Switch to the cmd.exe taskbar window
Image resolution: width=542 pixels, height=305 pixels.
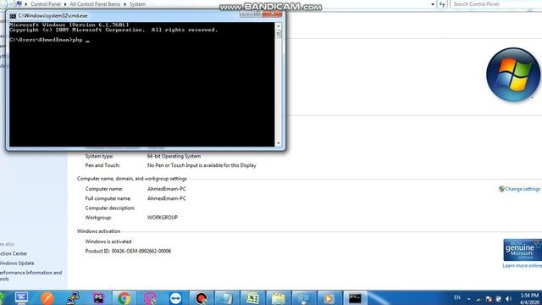point(355,297)
